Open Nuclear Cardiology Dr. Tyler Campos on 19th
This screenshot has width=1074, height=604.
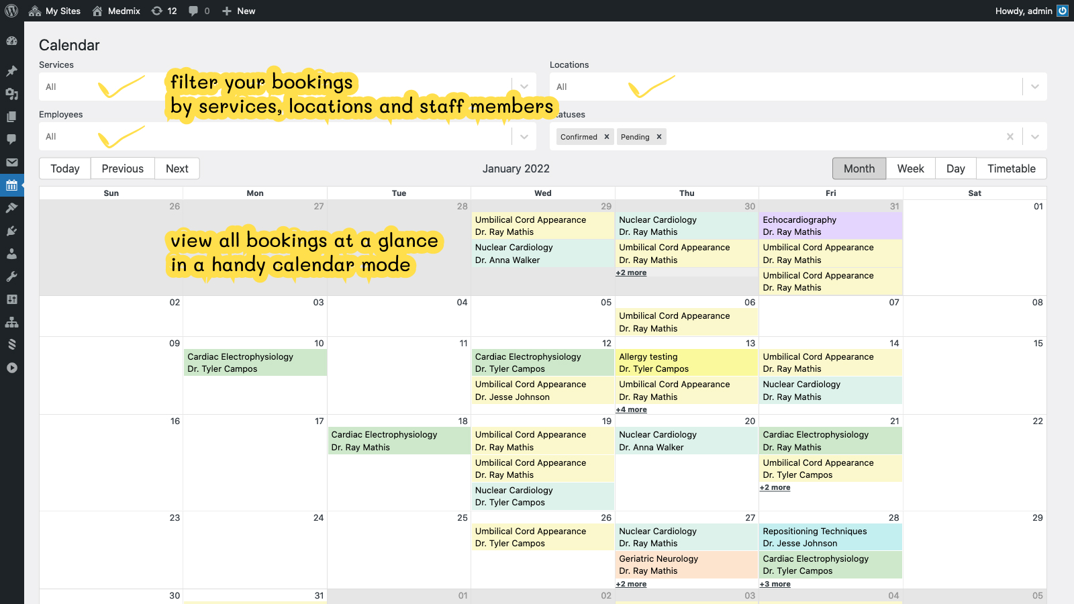tap(542, 496)
